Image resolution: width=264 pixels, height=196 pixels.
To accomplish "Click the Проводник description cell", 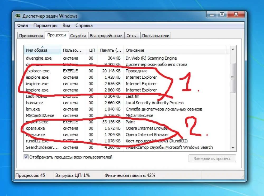I will pyautogui.click(x=136, y=71).
